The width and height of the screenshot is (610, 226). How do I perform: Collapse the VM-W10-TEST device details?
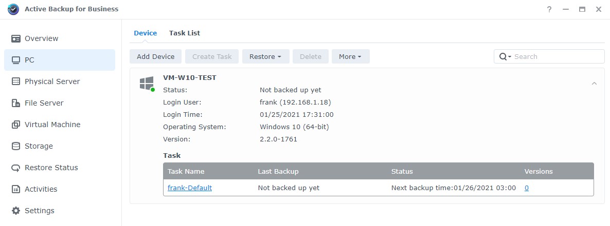(594, 83)
